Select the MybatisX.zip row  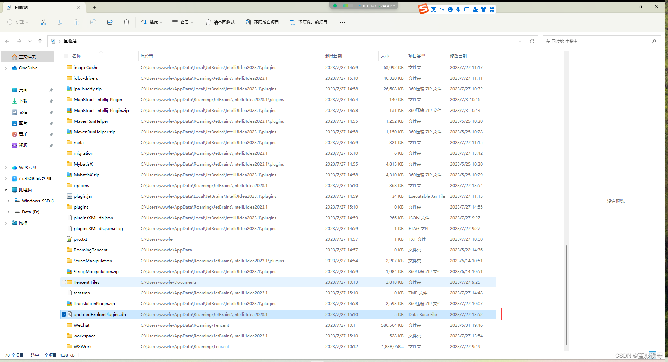point(278,175)
